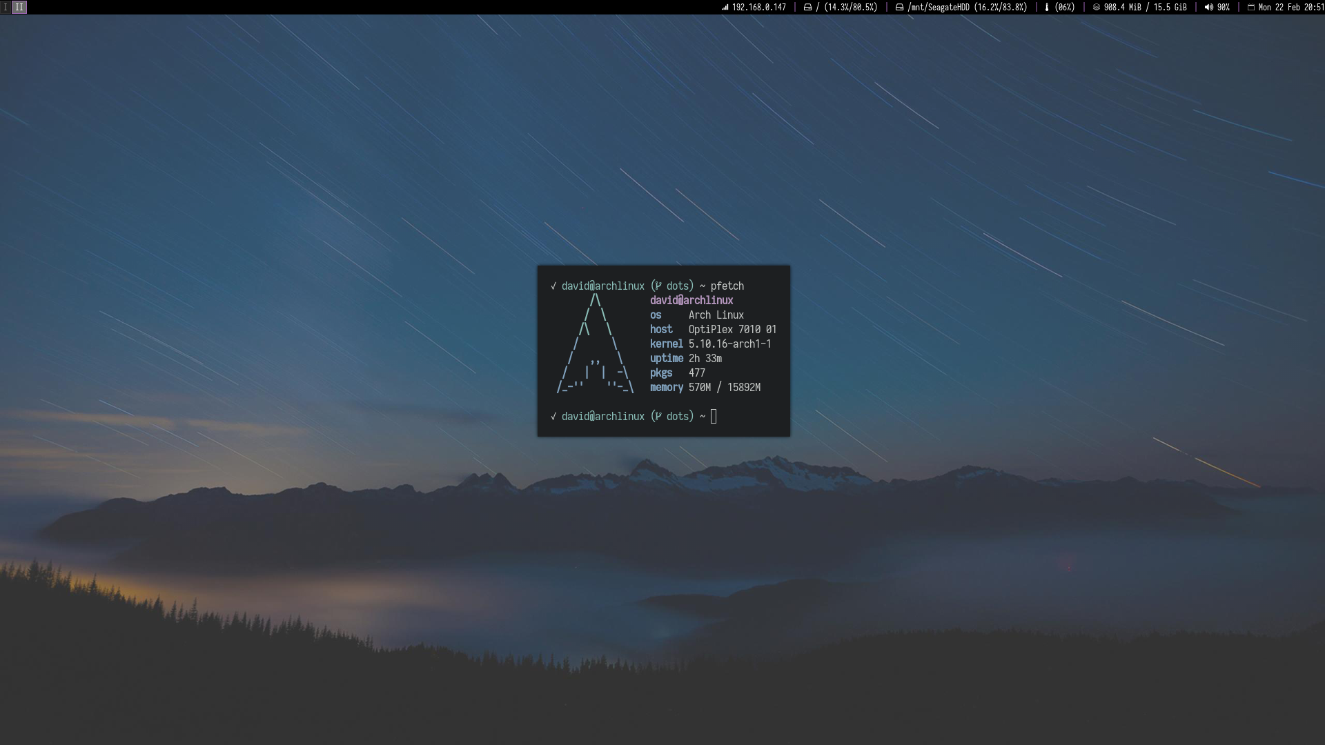Click the root filesystem disk icon
The width and height of the screenshot is (1325, 745).
point(807,7)
